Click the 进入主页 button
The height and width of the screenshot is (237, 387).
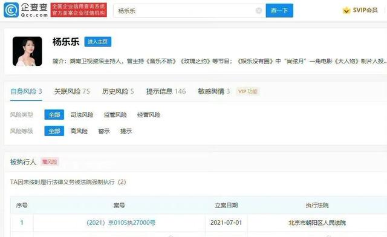click(x=98, y=42)
